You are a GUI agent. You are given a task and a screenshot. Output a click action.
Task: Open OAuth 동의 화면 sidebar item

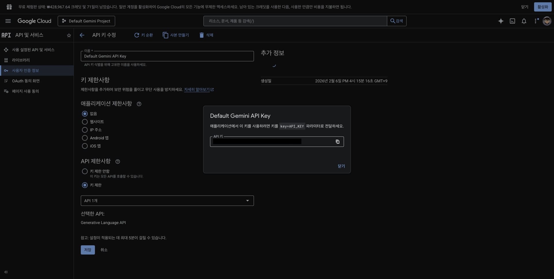click(26, 81)
